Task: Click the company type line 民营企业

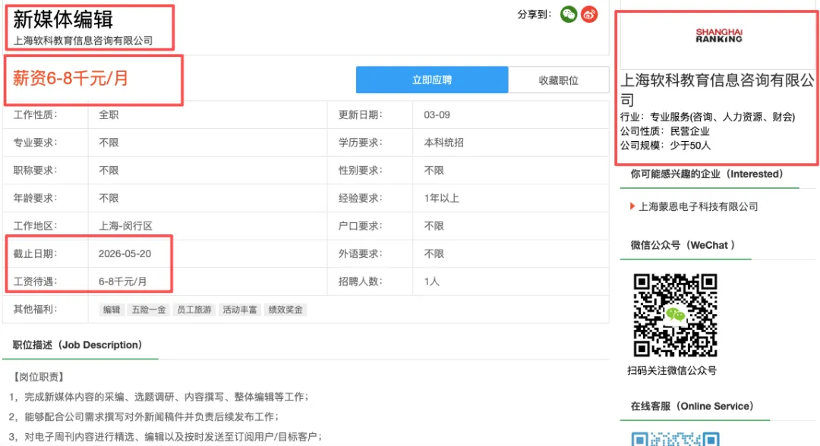Action: pyautogui.click(x=689, y=131)
